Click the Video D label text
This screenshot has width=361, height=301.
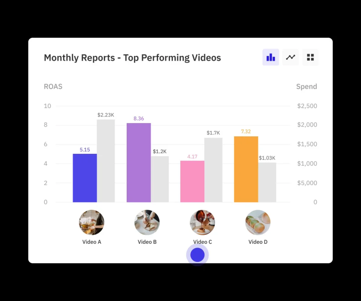(258, 242)
